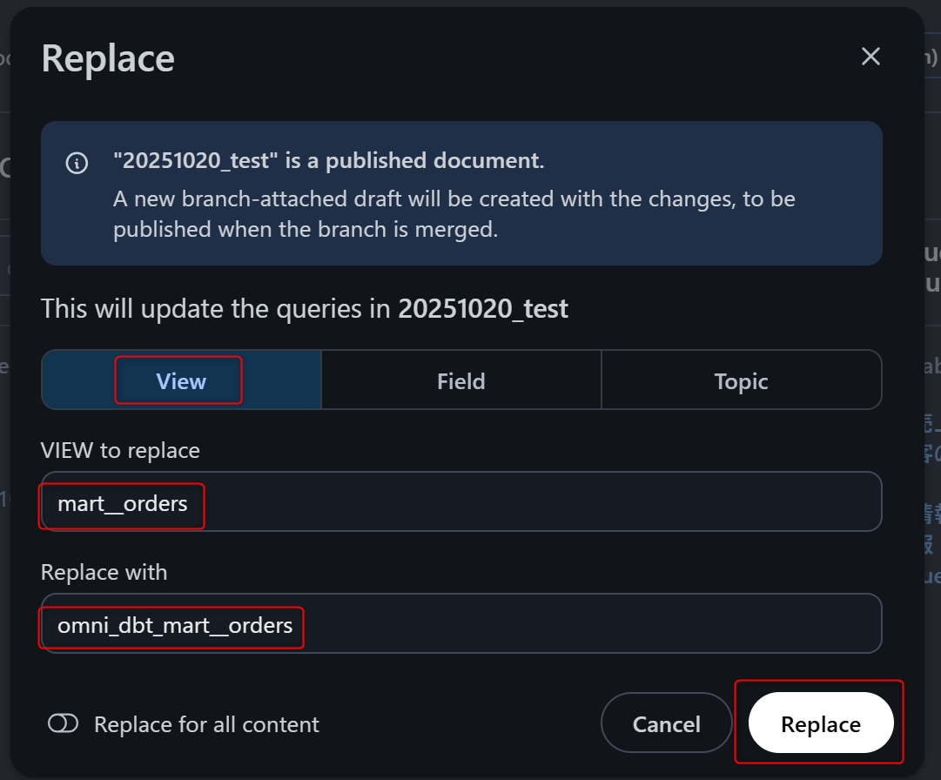
Task: Click the Replace with label
Action: tap(104, 572)
